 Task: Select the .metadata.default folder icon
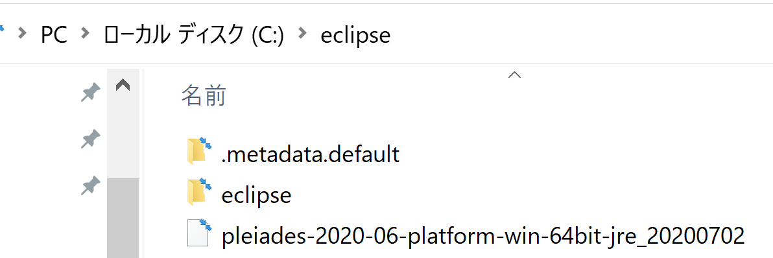199,151
